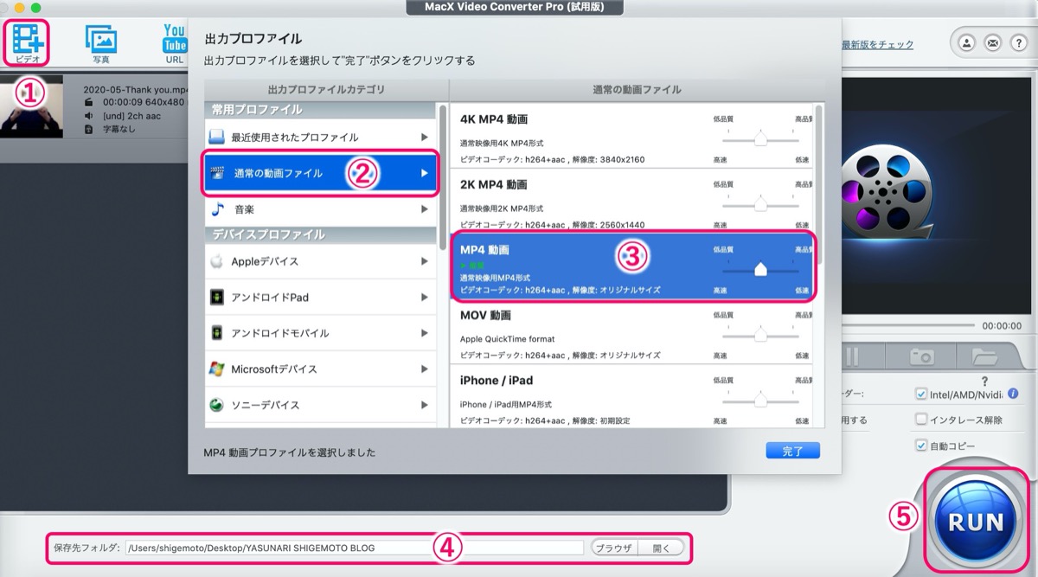Screen dimensions: 1038x577
Task: Click the preview playback progress bar
Action: click(x=910, y=326)
